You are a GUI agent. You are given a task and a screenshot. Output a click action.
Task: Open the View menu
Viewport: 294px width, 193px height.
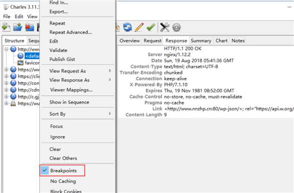click(x=32, y=17)
